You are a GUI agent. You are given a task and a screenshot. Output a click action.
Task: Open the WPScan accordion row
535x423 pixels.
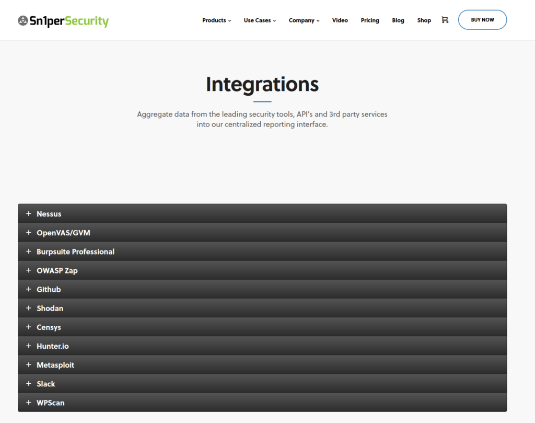pos(262,403)
